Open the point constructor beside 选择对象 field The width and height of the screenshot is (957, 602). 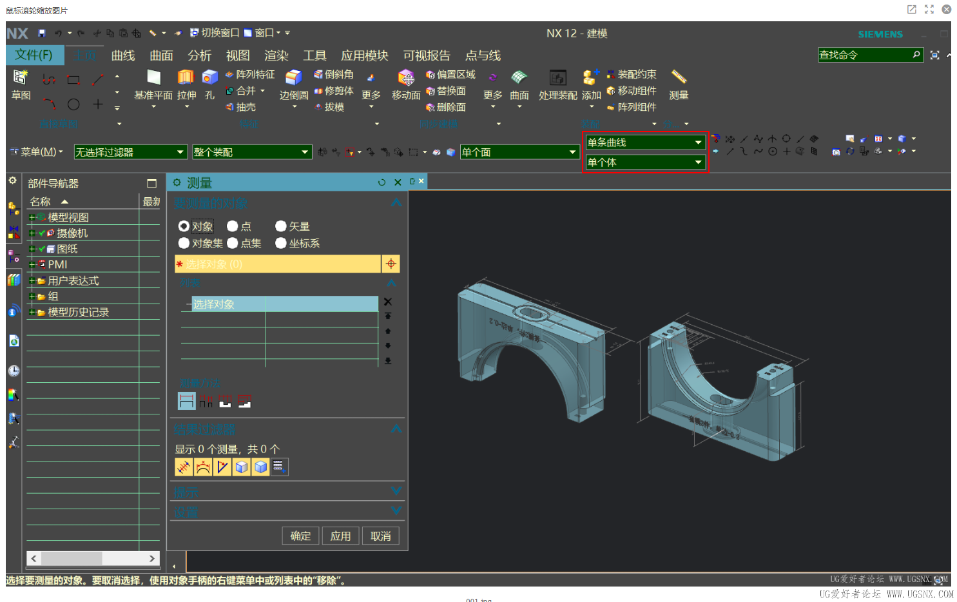(x=391, y=264)
